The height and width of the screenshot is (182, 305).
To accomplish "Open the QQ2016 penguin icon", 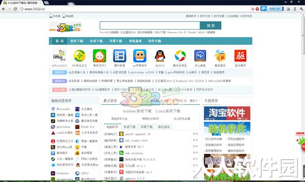I will [x=160, y=56].
